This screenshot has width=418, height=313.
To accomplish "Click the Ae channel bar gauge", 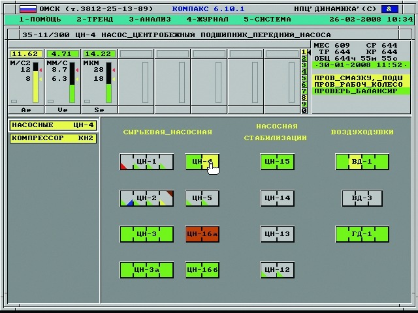I will click(36, 83).
